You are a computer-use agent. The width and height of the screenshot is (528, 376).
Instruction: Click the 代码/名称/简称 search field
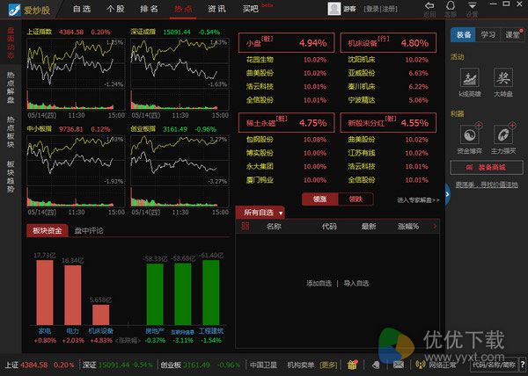coord(494,365)
